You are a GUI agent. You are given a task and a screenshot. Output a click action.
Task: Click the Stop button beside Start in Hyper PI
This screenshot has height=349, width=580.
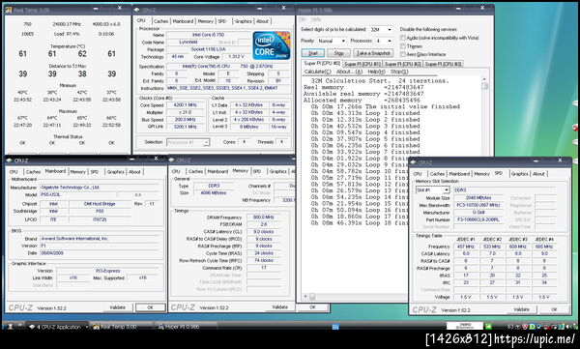click(x=339, y=53)
